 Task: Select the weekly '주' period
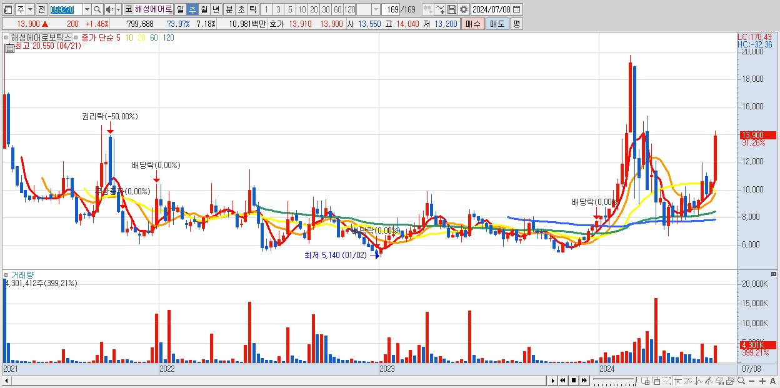(192, 9)
